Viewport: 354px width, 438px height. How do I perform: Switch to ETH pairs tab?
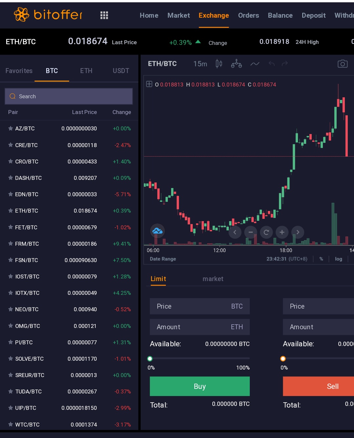pyautogui.click(x=86, y=71)
